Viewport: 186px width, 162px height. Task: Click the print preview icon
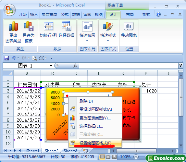[34, 58]
